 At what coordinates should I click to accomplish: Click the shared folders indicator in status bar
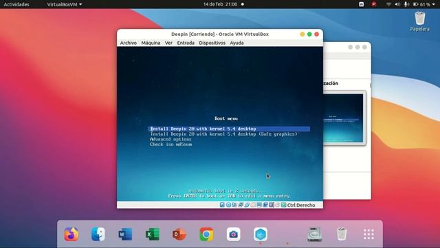click(x=253, y=205)
